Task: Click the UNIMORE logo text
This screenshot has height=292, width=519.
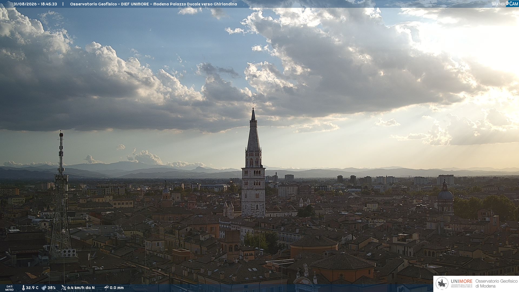Action: [462, 281]
